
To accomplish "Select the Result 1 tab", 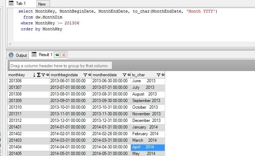I will 46,55.
